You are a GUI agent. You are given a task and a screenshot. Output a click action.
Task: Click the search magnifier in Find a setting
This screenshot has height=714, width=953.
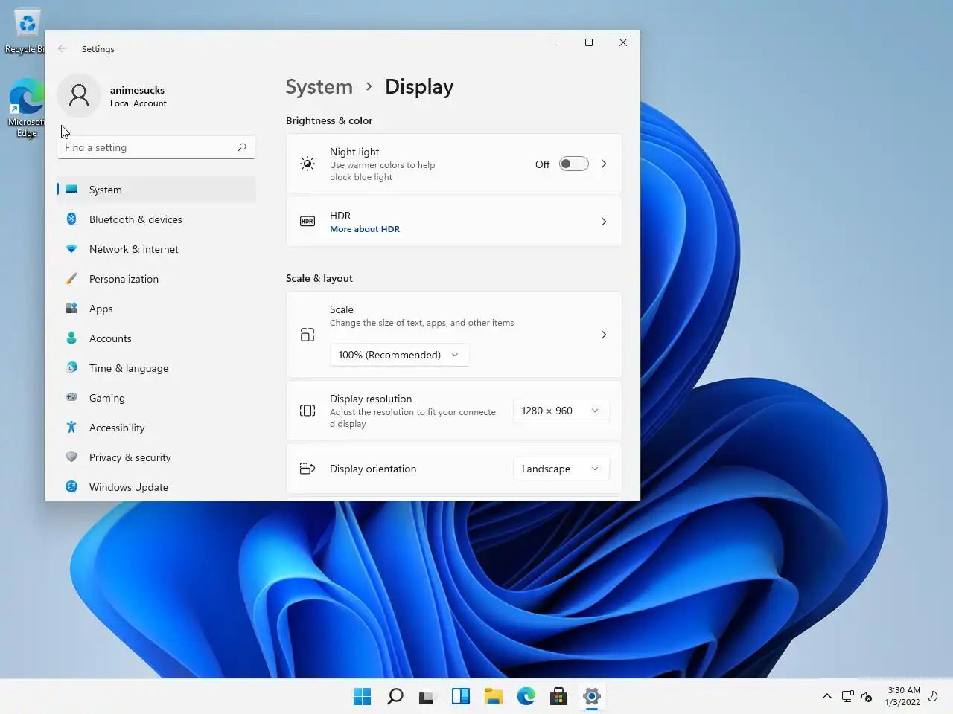tap(242, 147)
